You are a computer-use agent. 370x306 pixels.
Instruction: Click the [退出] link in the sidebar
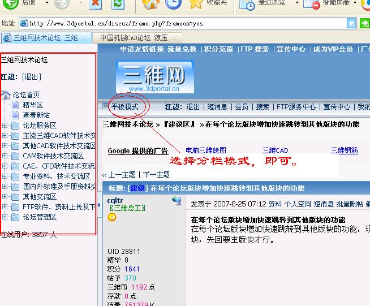click(x=32, y=77)
